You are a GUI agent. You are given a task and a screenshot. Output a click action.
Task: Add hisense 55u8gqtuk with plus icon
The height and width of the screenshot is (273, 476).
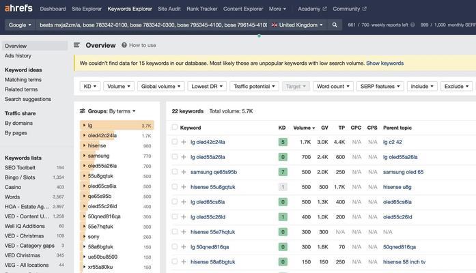pyautogui.click(x=184, y=187)
